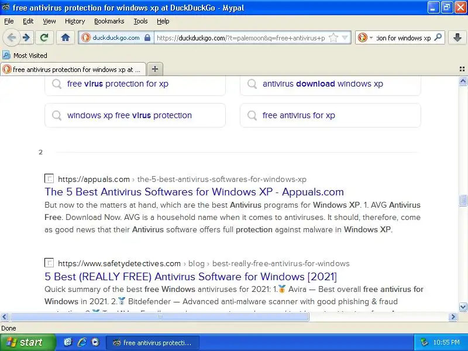Reload the page with the refresh icon

44,37
